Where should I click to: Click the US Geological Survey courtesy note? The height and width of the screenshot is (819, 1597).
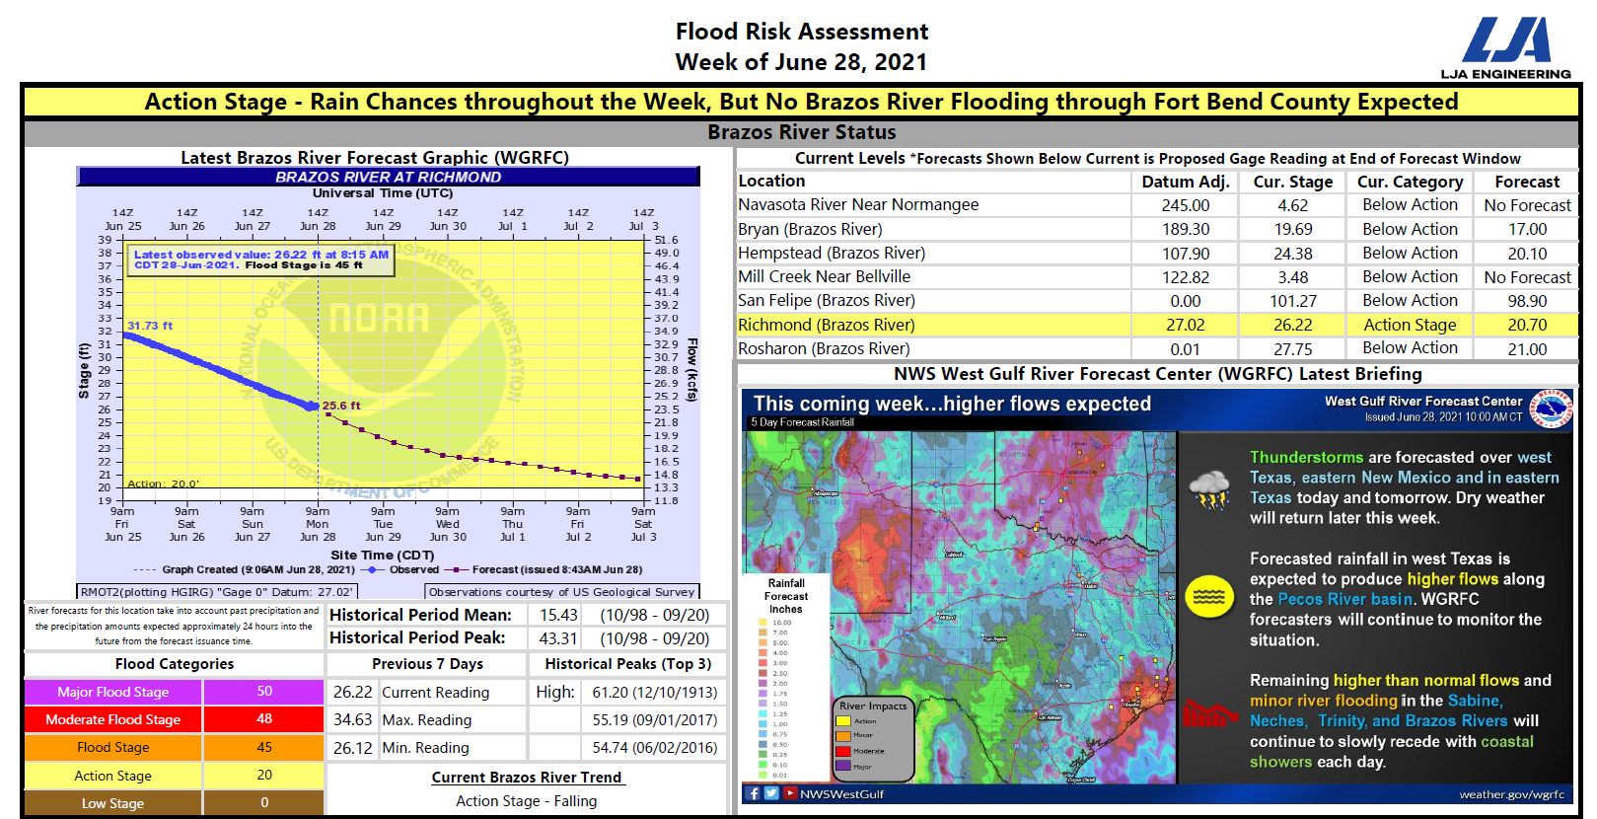[562, 592]
